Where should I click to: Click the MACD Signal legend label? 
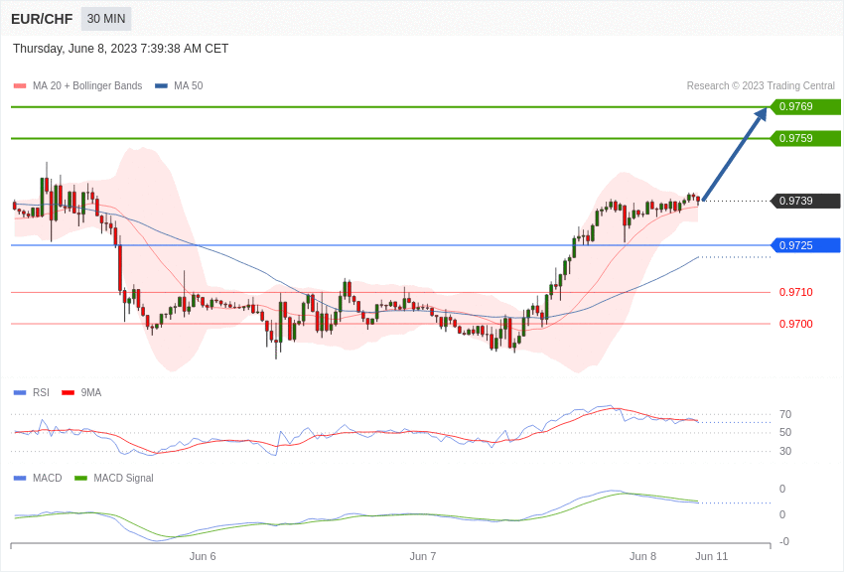(123, 478)
